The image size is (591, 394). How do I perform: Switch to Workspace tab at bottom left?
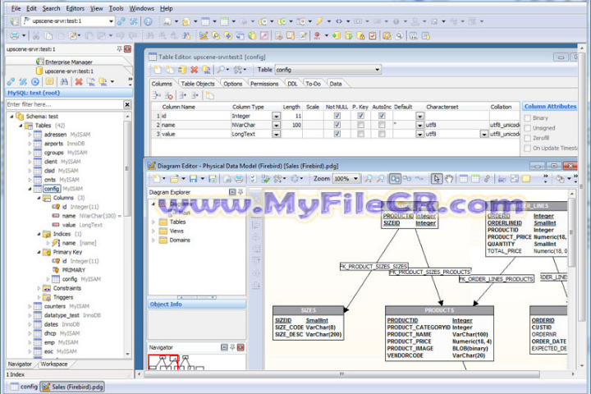coord(54,364)
